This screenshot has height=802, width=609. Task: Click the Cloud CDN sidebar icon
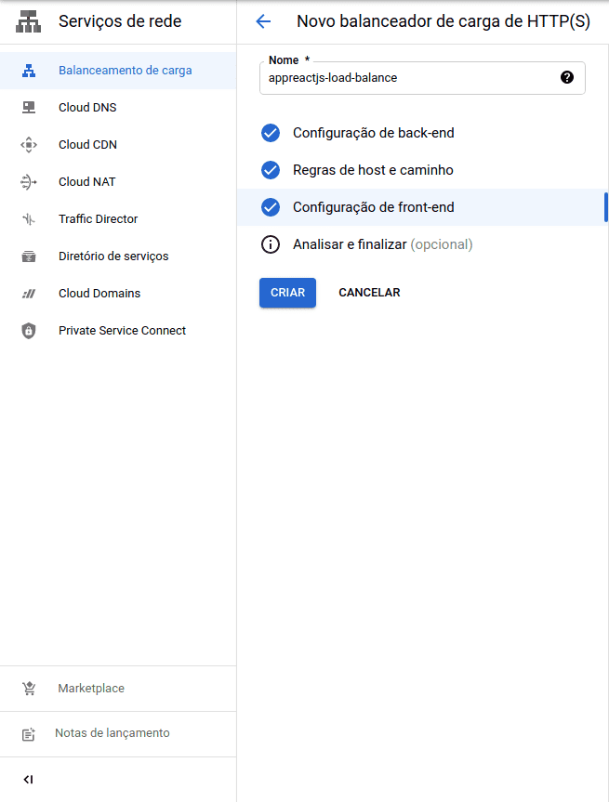click(29, 145)
